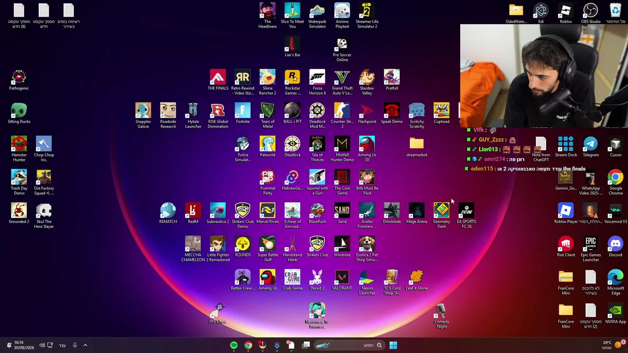Select the Subnautica 2 icon
Image resolution: width=628 pixels, height=353 pixels.
218,214
